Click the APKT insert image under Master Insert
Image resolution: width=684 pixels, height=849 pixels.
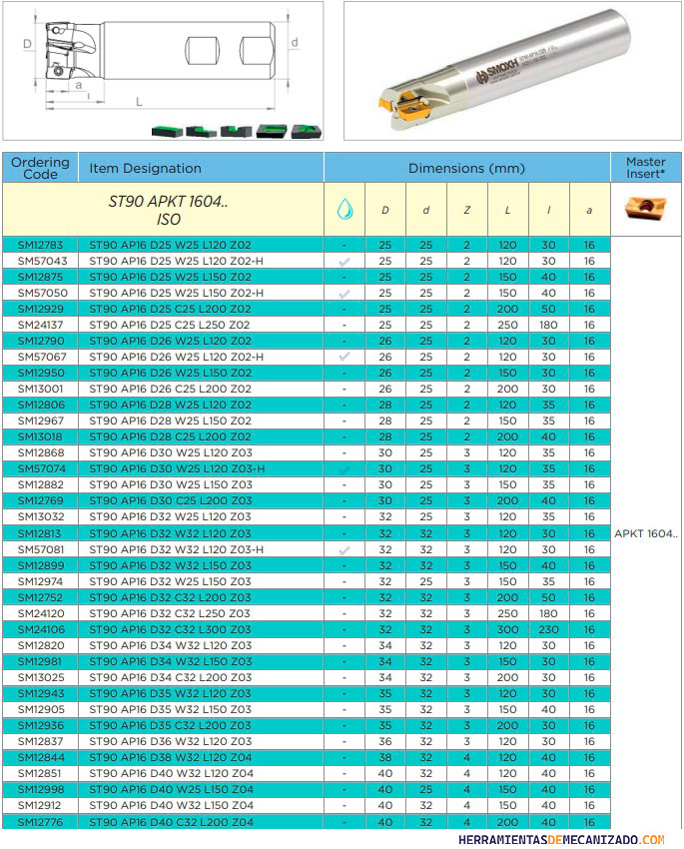coord(645,208)
